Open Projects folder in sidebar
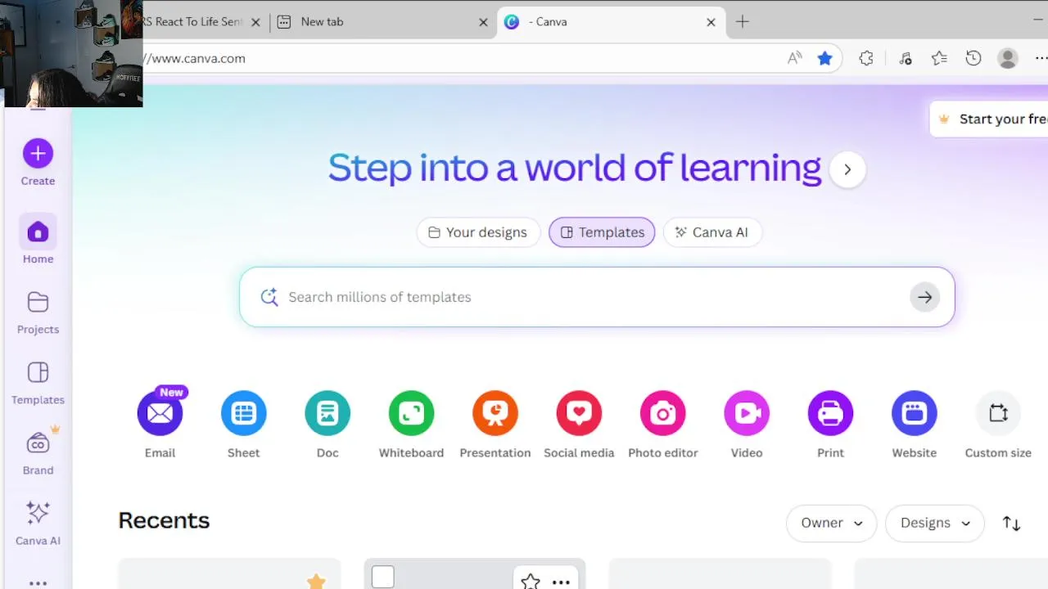This screenshot has width=1048, height=589. click(x=38, y=312)
